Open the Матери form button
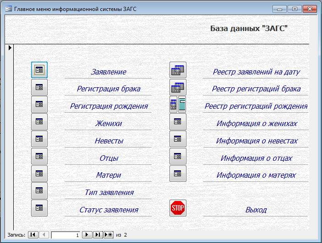 (x=39, y=174)
